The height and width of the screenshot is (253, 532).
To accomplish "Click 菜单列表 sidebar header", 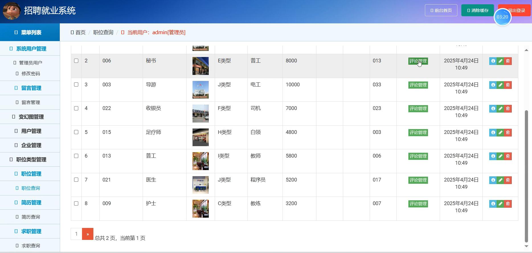I will pos(30,32).
